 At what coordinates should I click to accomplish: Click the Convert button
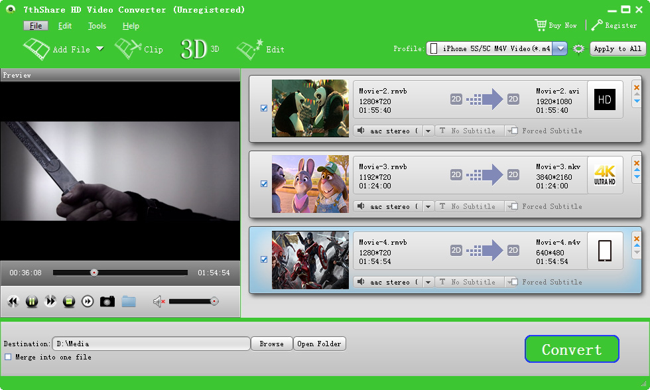[571, 349]
